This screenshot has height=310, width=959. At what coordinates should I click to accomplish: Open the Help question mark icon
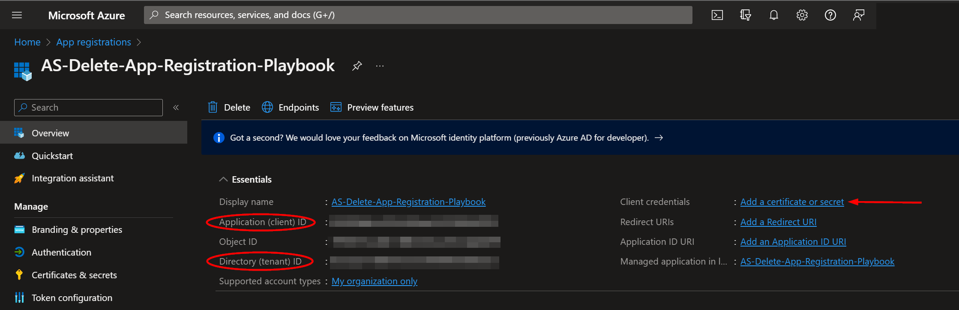pos(830,15)
